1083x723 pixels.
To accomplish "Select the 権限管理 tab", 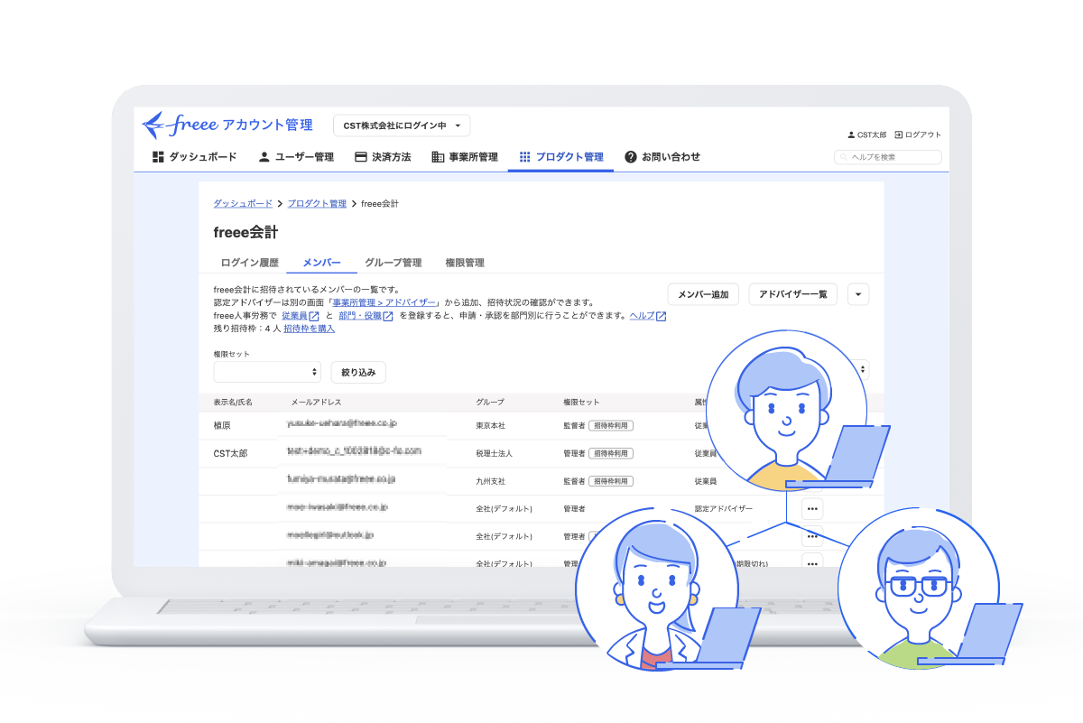I will [465, 263].
